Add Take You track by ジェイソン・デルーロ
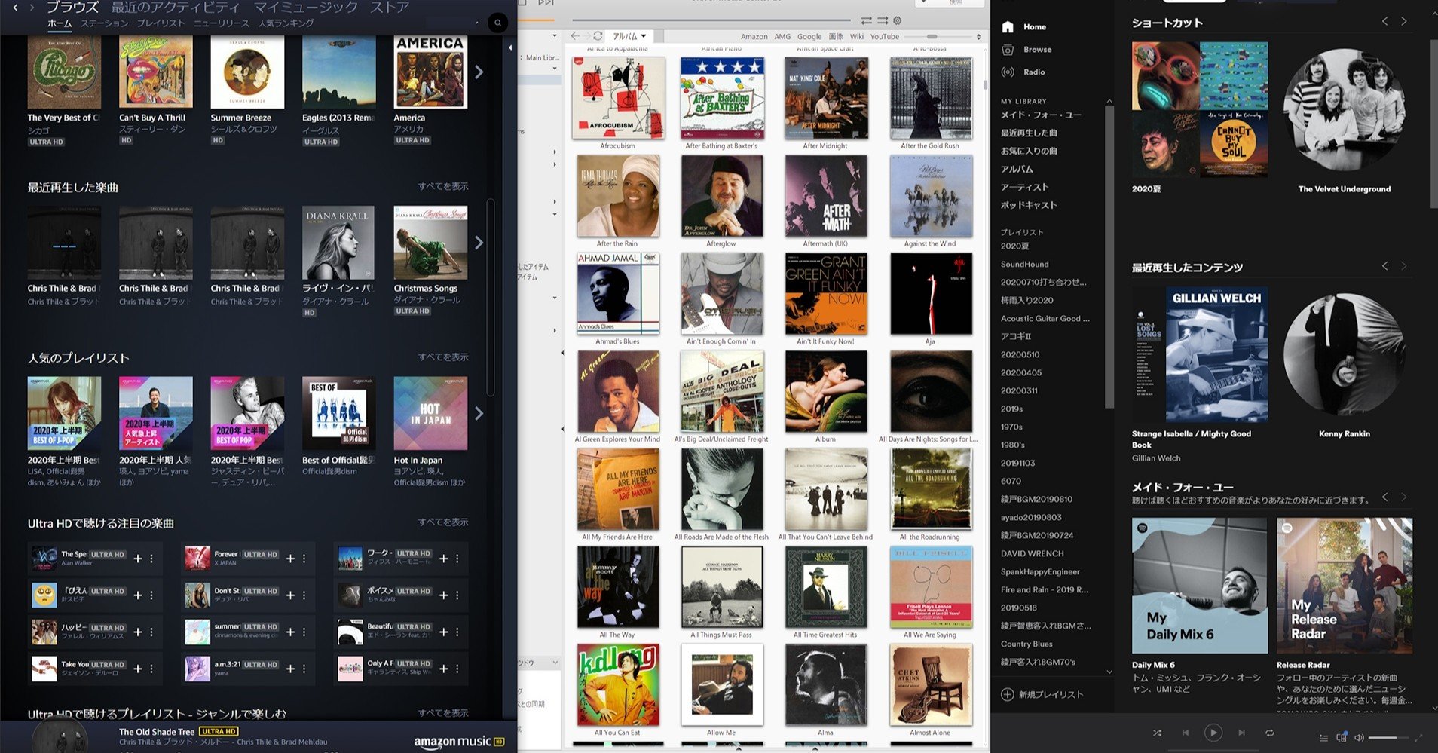Screen dimensions: 1438x753 click(x=138, y=669)
